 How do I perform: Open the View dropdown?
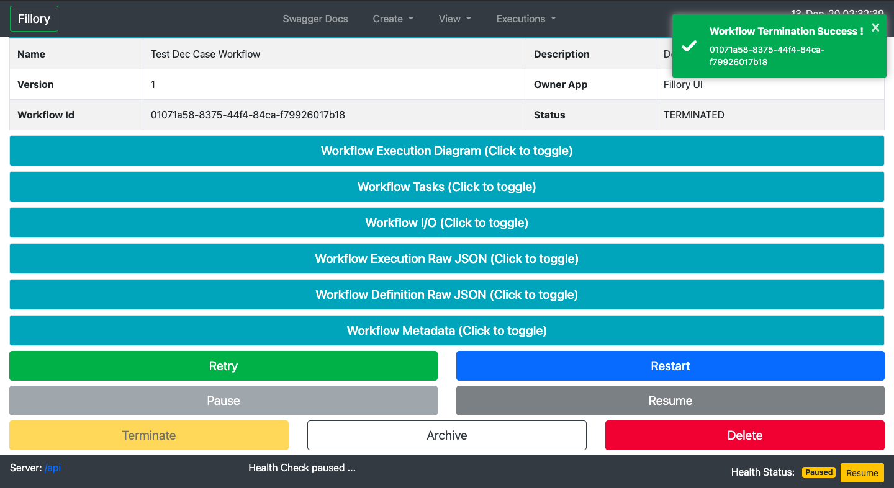pyautogui.click(x=454, y=19)
